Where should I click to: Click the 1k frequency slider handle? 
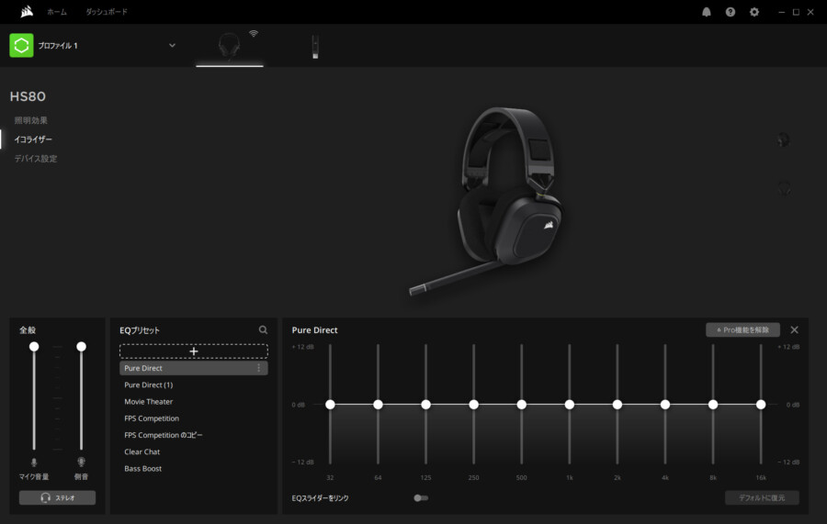point(570,404)
